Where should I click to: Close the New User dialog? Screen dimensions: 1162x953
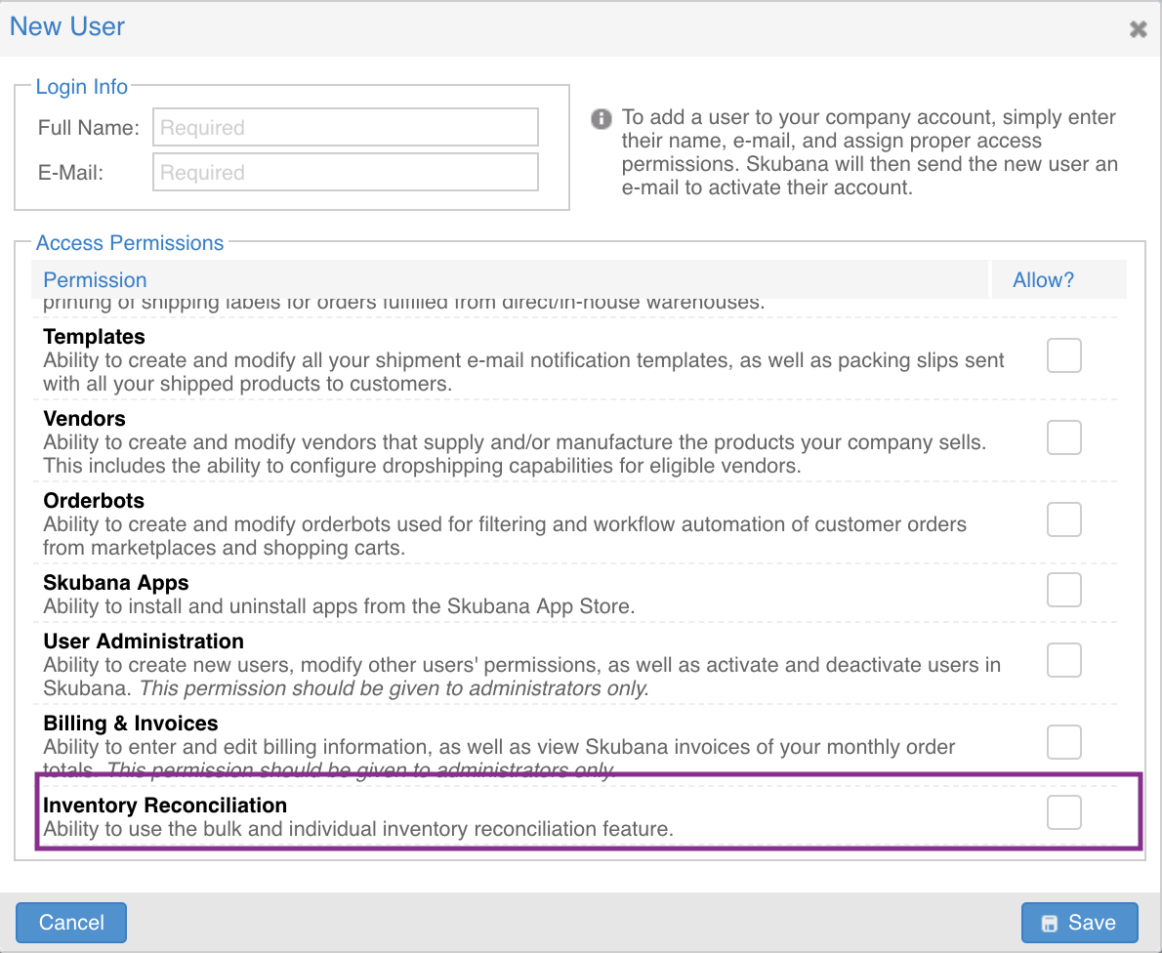(x=1138, y=29)
